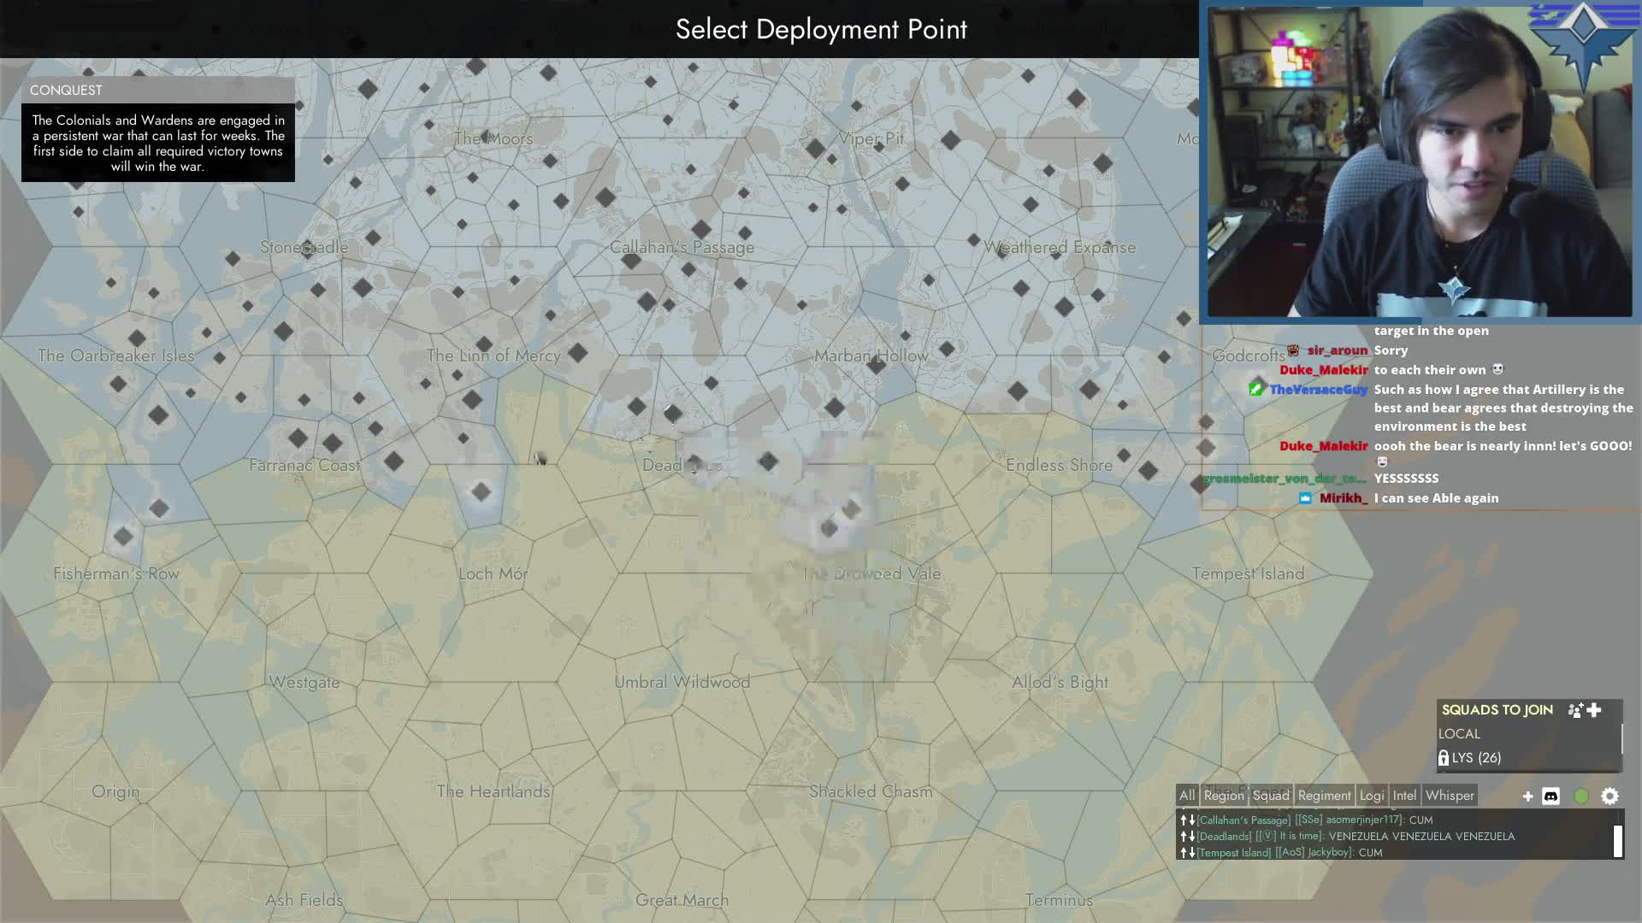Select Farranac Coast region label
The image size is (1642, 923).
point(304,465)
